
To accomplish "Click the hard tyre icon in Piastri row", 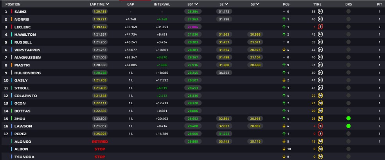I will click(320, 65).
